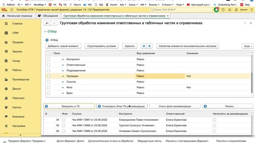Screen dimensions: 255x143
Task: Open the Персонал sidebar section
Action: coord(18,98)
